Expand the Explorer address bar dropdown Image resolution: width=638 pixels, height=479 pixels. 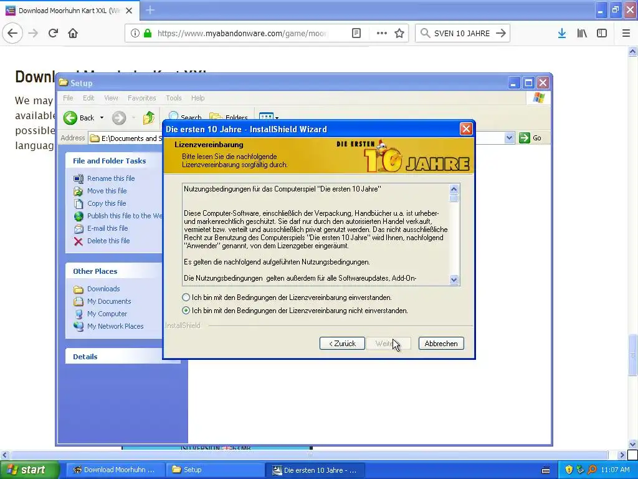click(x=509, y=138)
